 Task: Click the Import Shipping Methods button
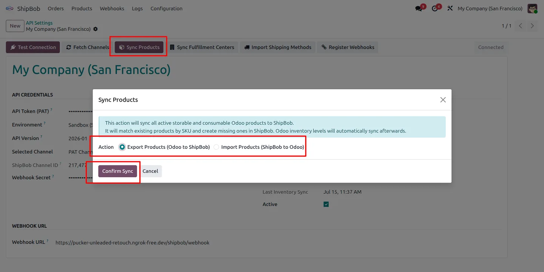(x=278, y=47)
